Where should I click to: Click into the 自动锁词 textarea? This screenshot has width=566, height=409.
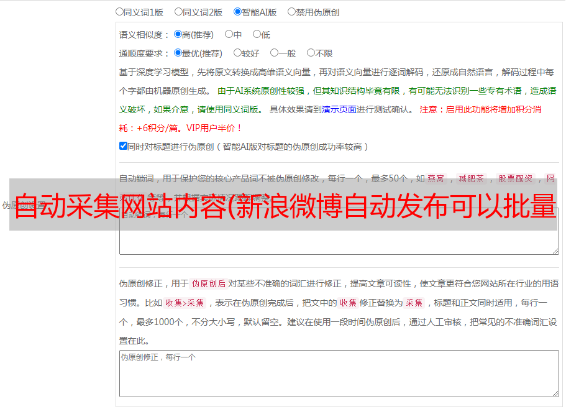click(x=339, y=231)
